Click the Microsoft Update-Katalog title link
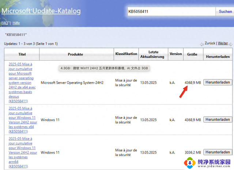This screenshot has height=170, width=234. [x=41, y=11]
